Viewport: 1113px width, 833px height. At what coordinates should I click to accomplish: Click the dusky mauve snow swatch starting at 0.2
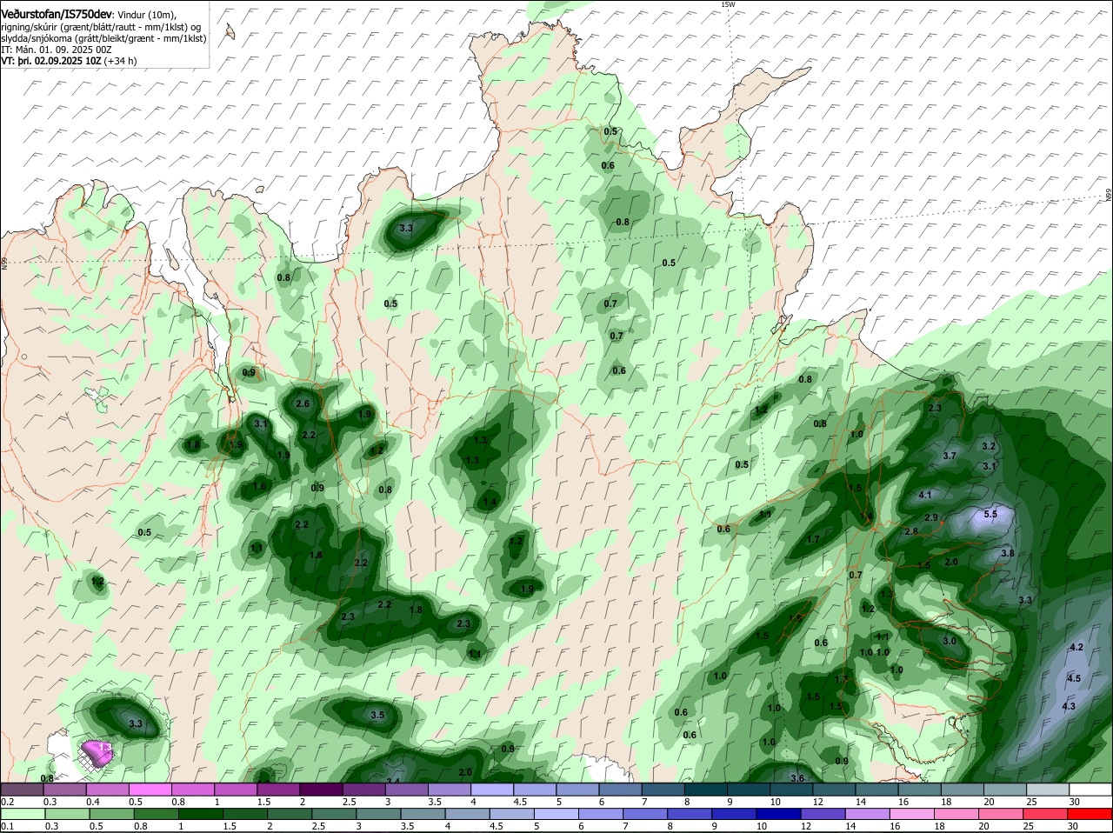(x=22, y=789)
